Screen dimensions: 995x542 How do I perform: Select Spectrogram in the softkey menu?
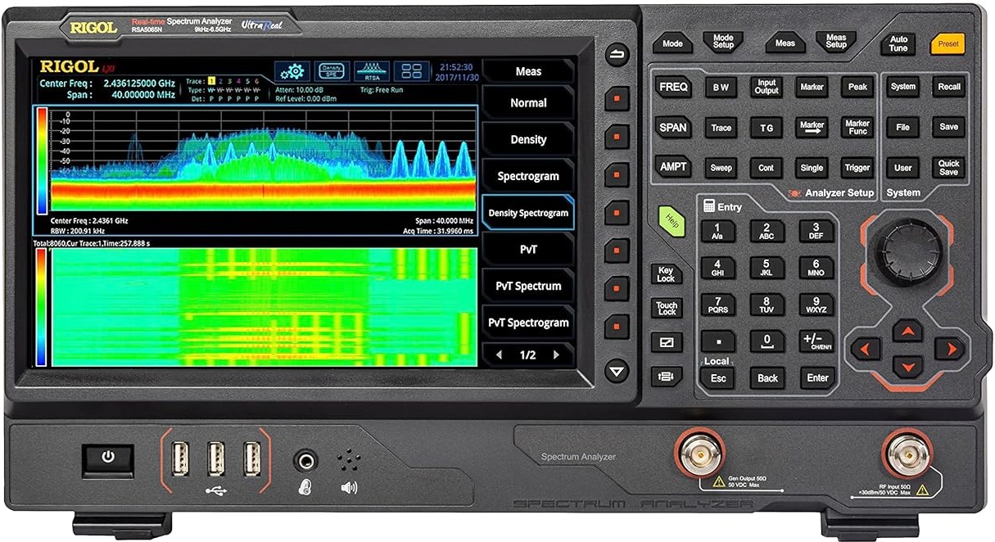point(528,176)
